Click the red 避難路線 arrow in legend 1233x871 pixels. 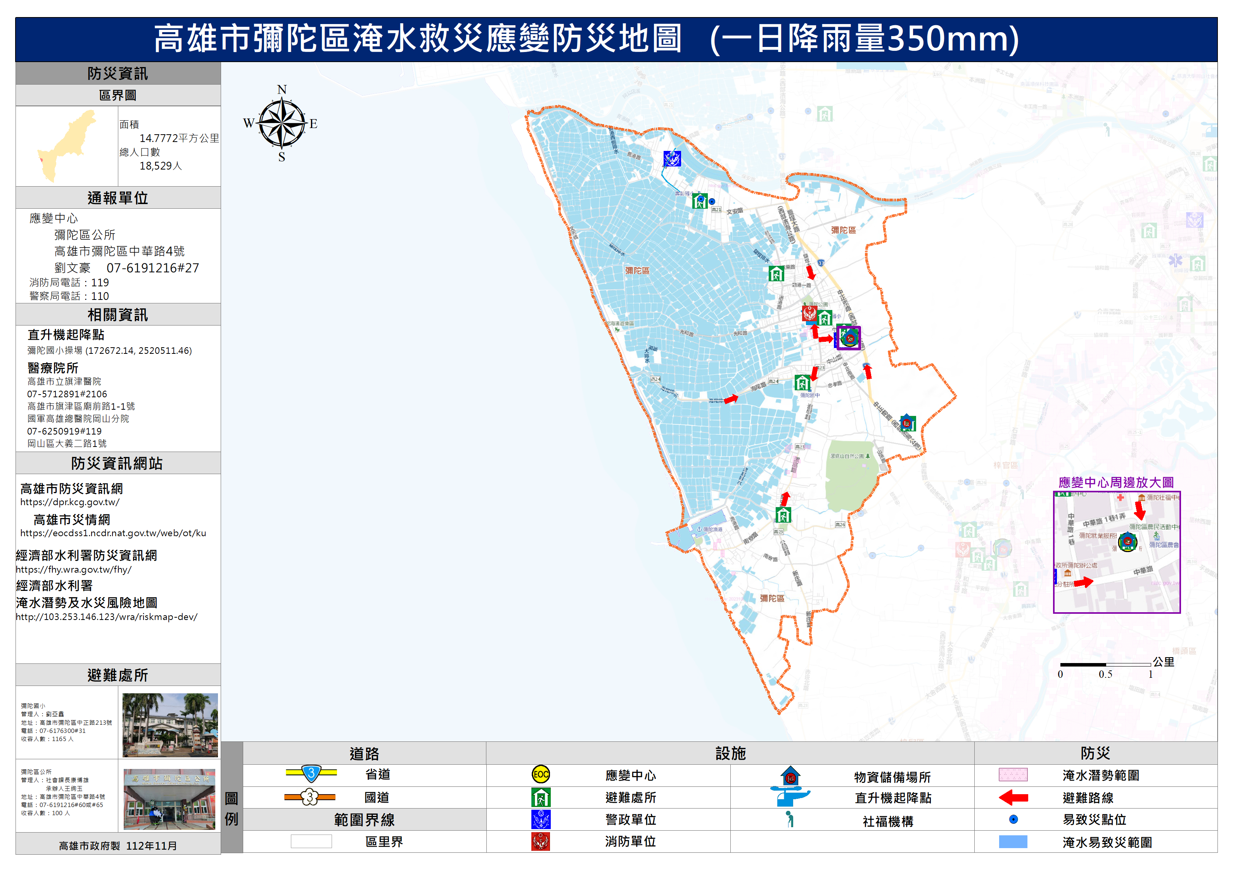(1013, 797)
